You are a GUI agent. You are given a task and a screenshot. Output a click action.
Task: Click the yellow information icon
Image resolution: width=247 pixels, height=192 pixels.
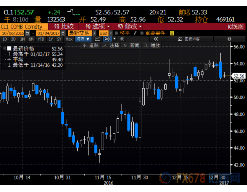[172, 33]
